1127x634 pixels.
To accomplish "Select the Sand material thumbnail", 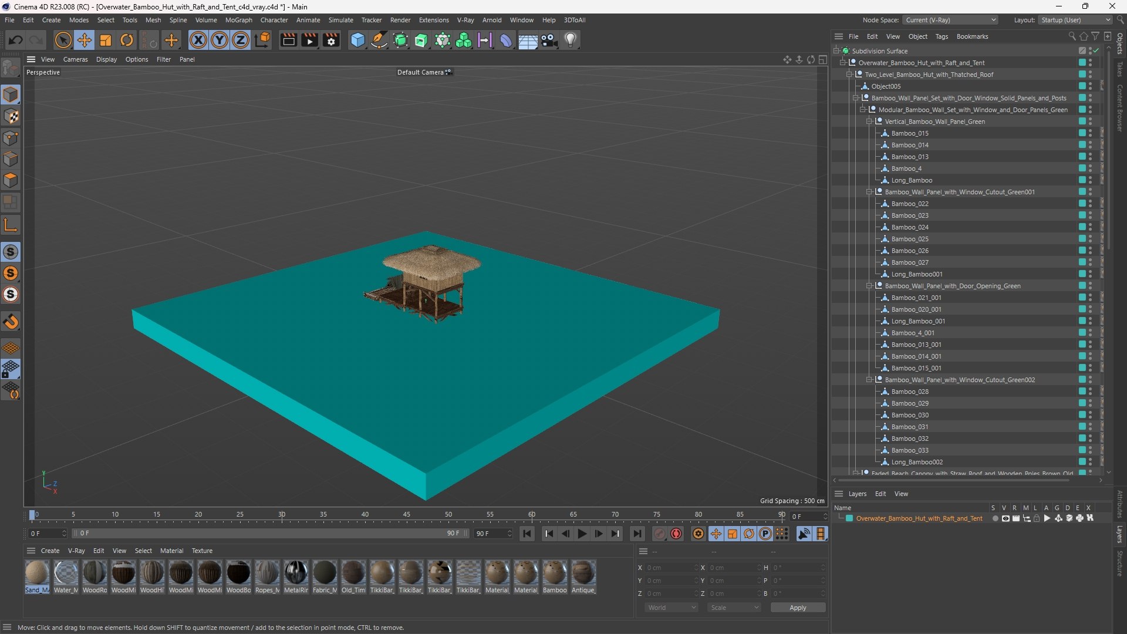I will 37,576.
